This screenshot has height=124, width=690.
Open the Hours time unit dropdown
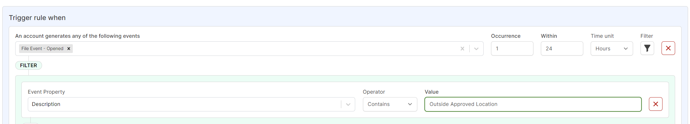tap(612, 48)
